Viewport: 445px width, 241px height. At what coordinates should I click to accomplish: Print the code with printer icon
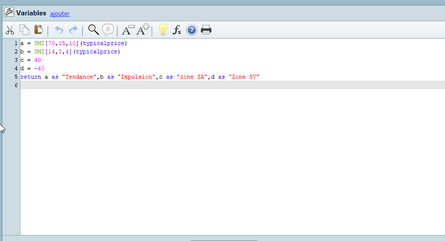coord(206,30)
